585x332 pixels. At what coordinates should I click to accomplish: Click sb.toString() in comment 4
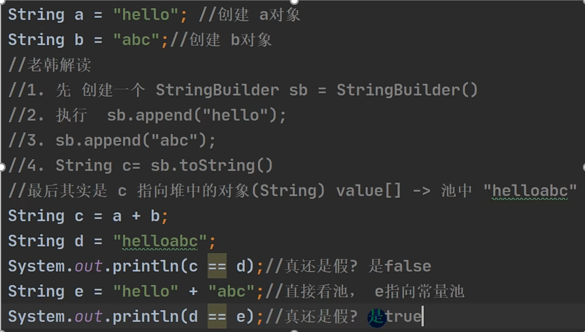coord(212,166)
